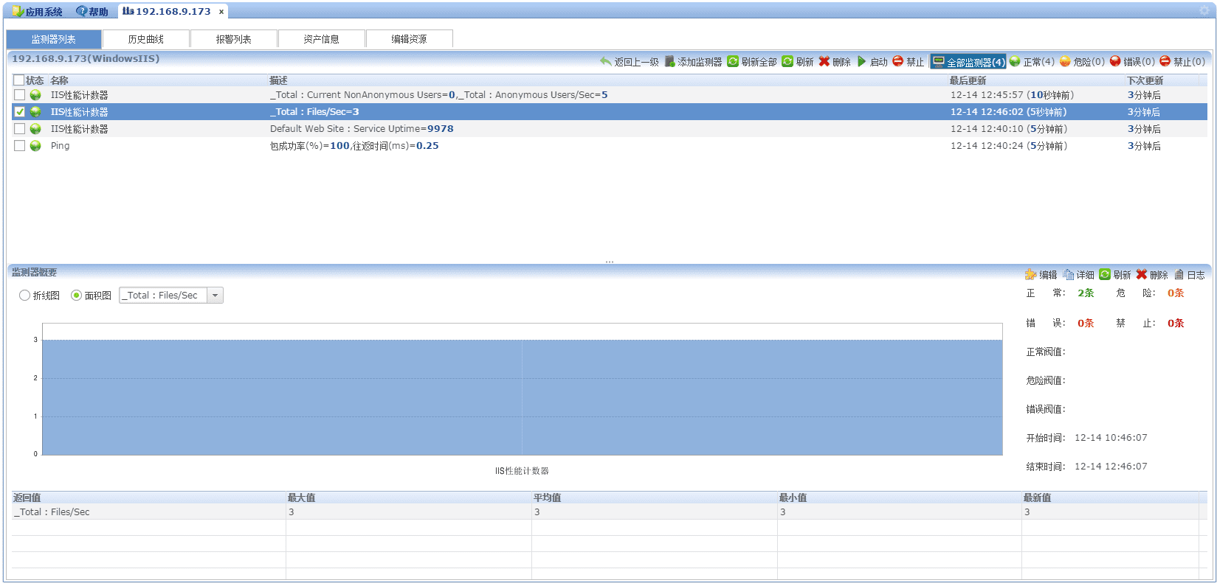Viewport: 1217px width, 583px height.
Task: Close the 192.168.9.173 tab
Action: (221, 12)
